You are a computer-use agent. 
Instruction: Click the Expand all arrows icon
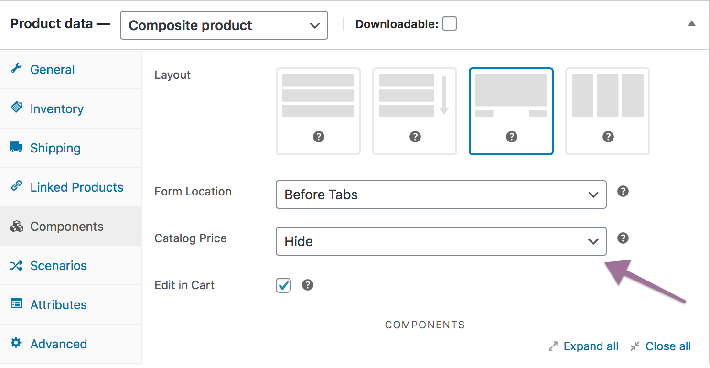point(553,346)
